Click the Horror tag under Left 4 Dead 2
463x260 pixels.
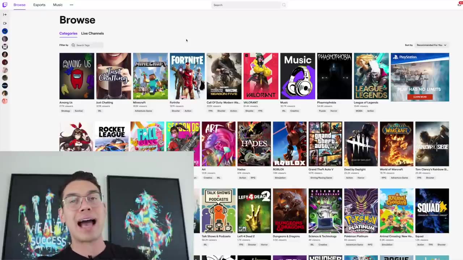pos(264,245)
